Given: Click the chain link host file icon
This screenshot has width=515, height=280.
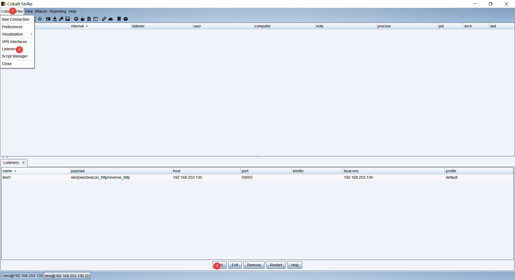Looking at the screenshot, I should click(104, 19).
